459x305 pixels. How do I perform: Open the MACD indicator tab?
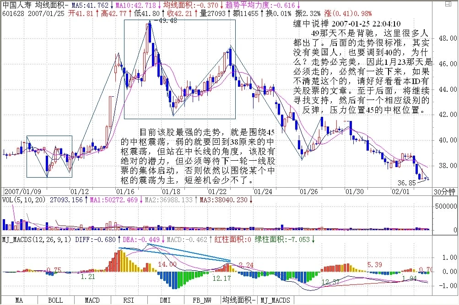click(92, 300)
